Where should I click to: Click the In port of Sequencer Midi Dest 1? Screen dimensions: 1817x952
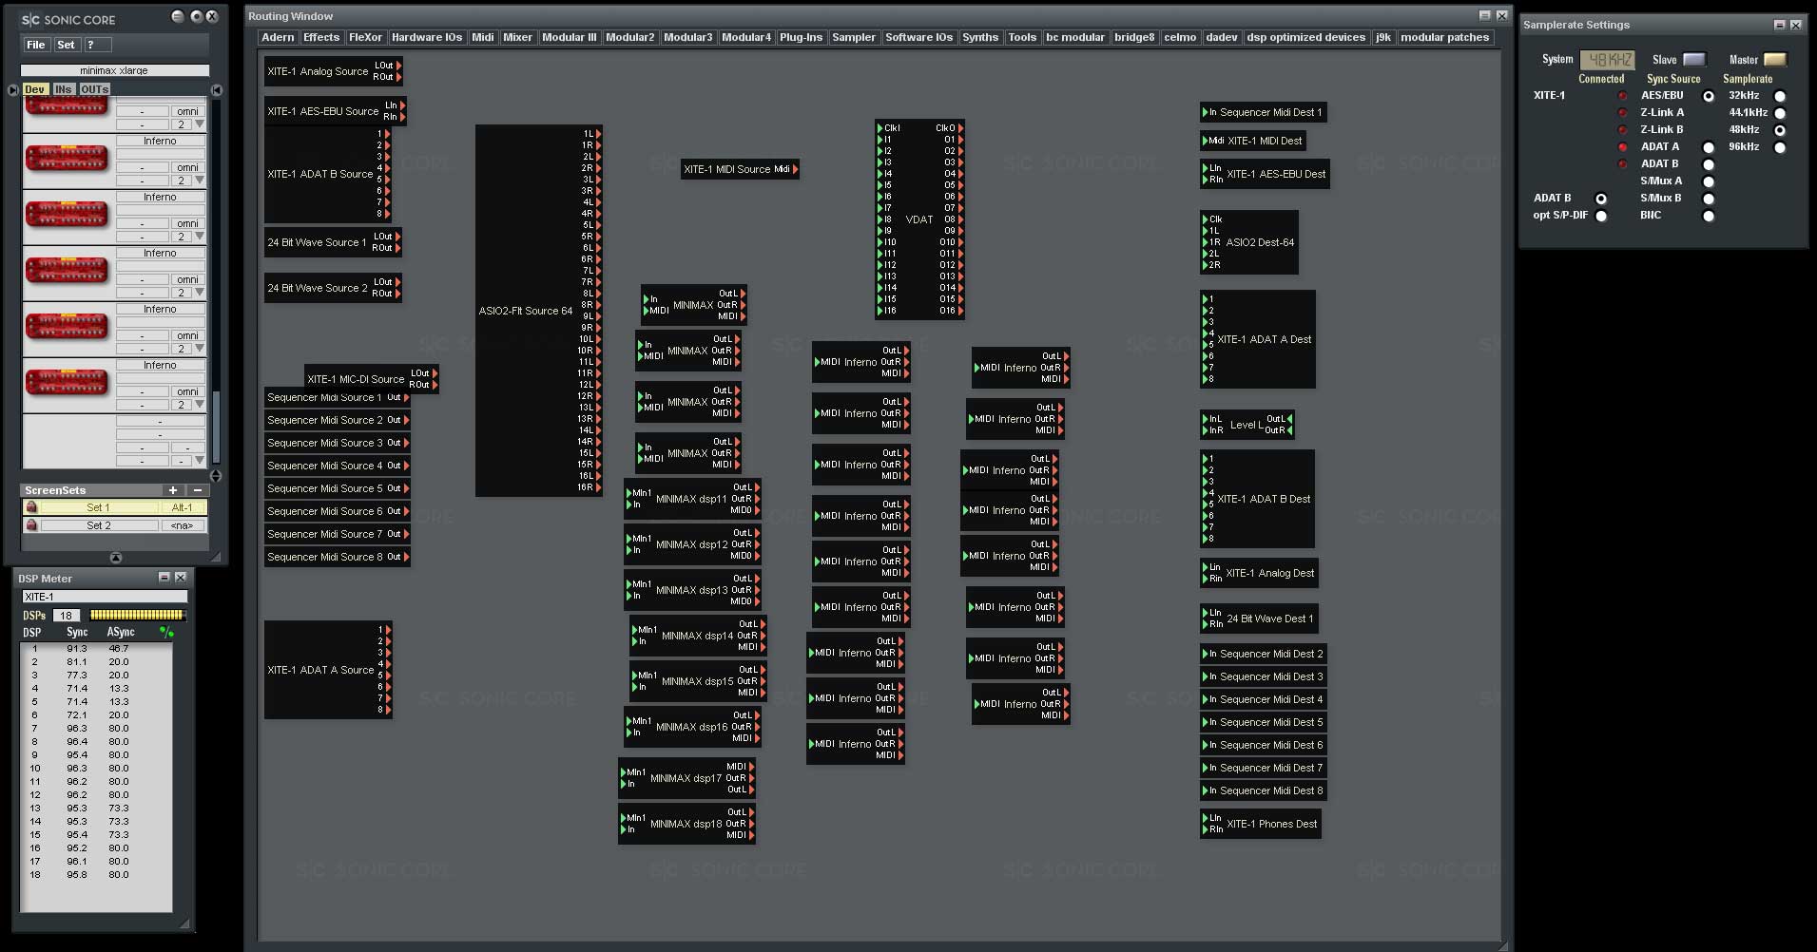1205,112
